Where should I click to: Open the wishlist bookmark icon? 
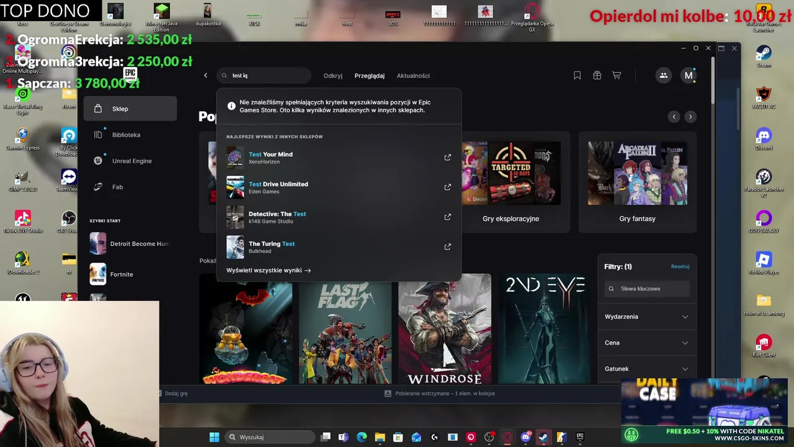point(577,75)
